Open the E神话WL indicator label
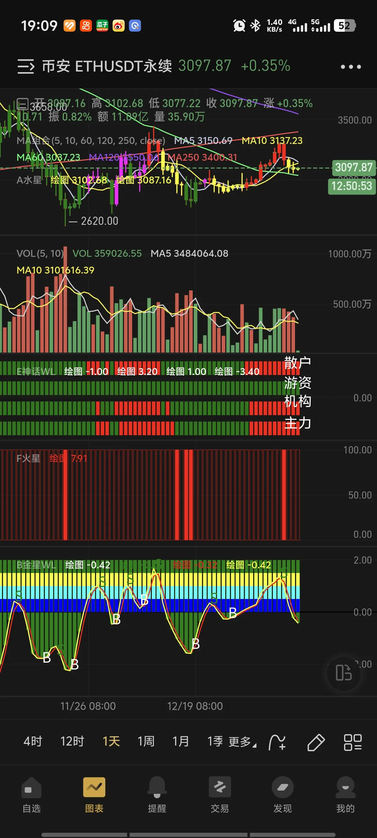Viewport: 377px width, 838px height. [x=36, y=371]
